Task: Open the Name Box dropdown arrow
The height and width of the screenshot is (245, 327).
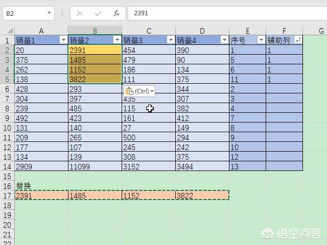Action: (49, 13)
